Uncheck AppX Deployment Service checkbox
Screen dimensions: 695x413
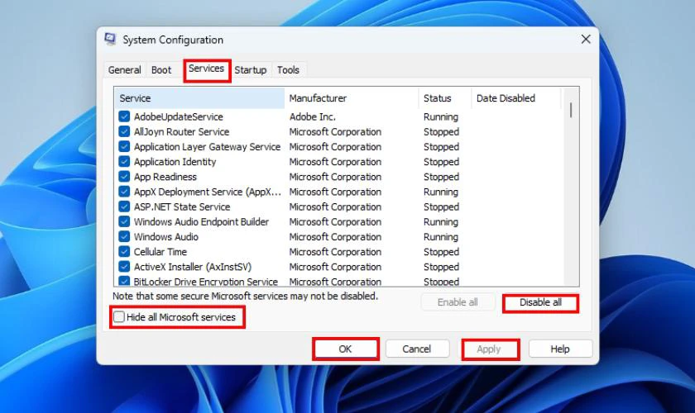(x=124, y=192)
